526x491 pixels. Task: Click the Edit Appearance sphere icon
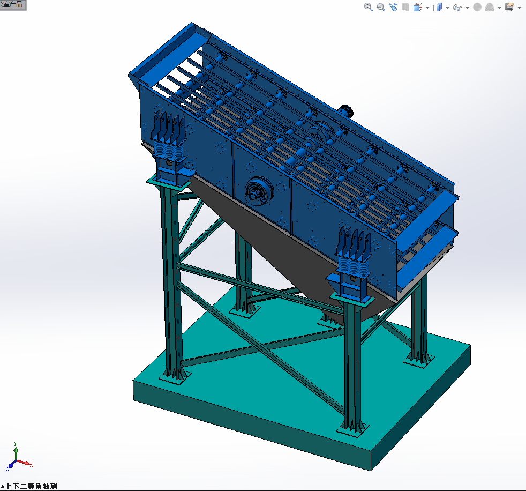point(477,7)
